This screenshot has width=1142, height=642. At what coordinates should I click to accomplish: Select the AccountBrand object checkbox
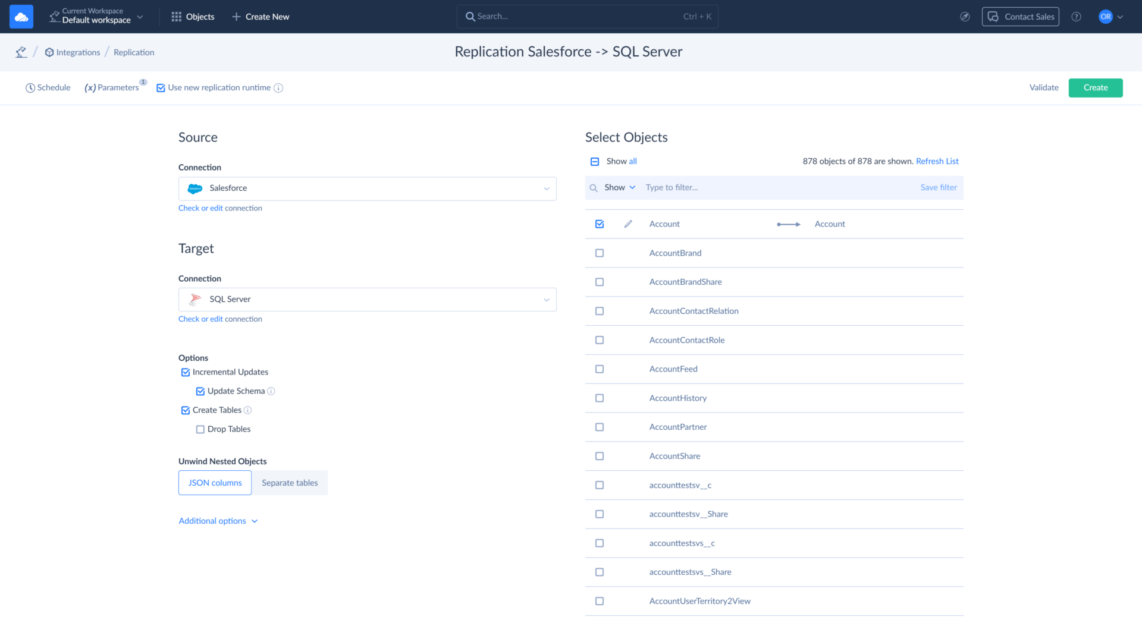pos(599,253)
